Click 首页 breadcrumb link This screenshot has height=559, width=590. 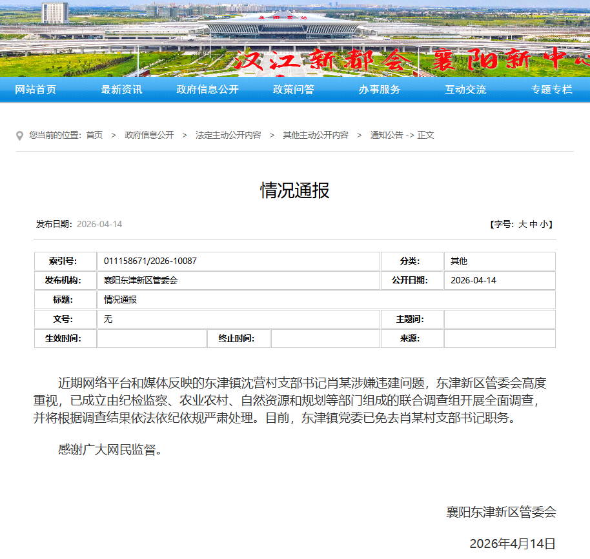[94, 135]
